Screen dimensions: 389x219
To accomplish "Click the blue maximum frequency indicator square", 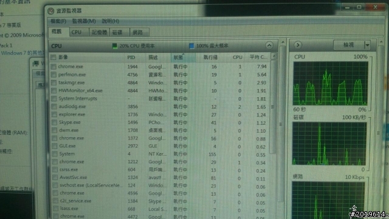I will pyautogui.click(x=191, y=46).
